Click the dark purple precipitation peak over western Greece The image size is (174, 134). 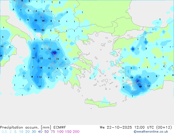[x=54, y=53]
